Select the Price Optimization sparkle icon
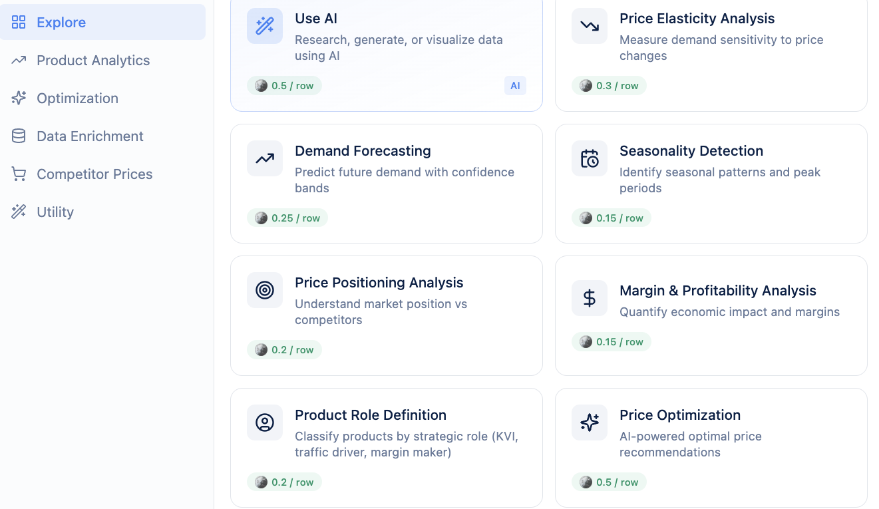Screen dimensions: 879x509 (x=589, y=423)
